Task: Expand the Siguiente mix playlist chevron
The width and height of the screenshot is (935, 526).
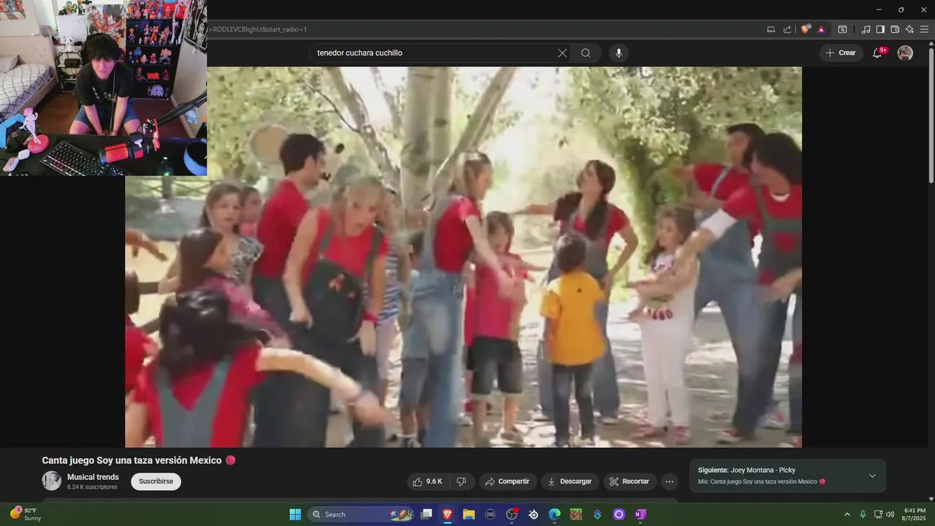Action: coord(872,476)
